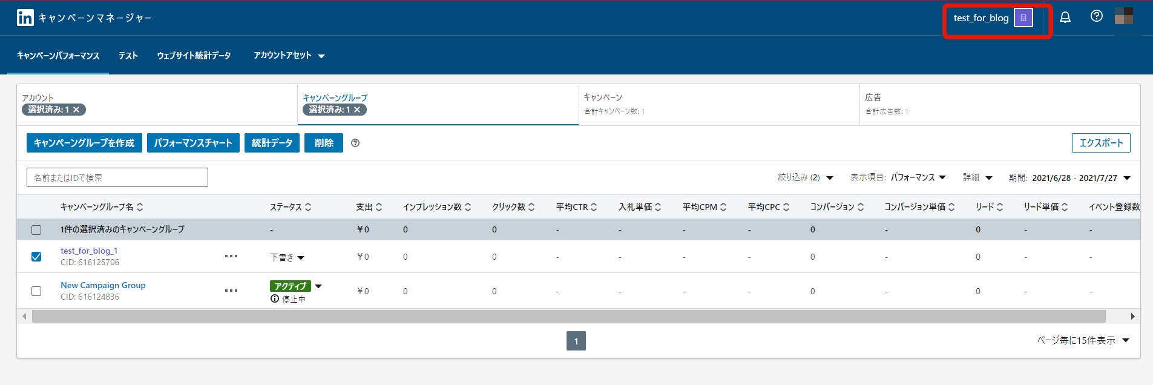Check the New Campaign Group checkbox
Screen dimensions: 1153x385
(36, 291)
